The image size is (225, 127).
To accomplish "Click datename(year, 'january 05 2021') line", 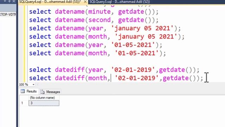I will tap(105, 28).
